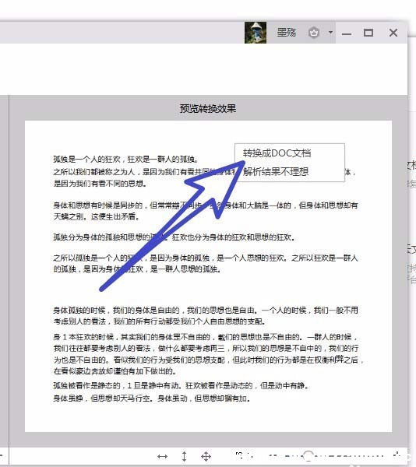Image resolution: width=416 pixels, height=467 pixels.
Task: Activate the four-way move/pan icon
Action: pos(206,456)
